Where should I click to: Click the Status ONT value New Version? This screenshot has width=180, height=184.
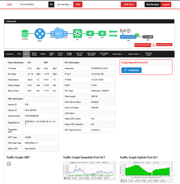(x=30, y=149)
